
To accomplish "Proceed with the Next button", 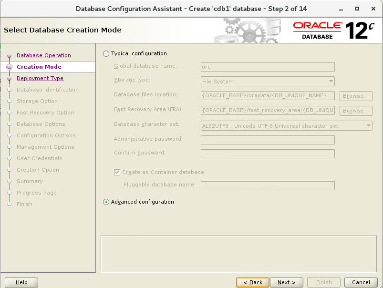I will coord(287,282).
